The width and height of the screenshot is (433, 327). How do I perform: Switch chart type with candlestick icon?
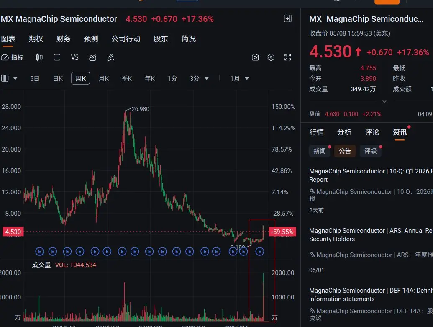click(x=39, y=57)
